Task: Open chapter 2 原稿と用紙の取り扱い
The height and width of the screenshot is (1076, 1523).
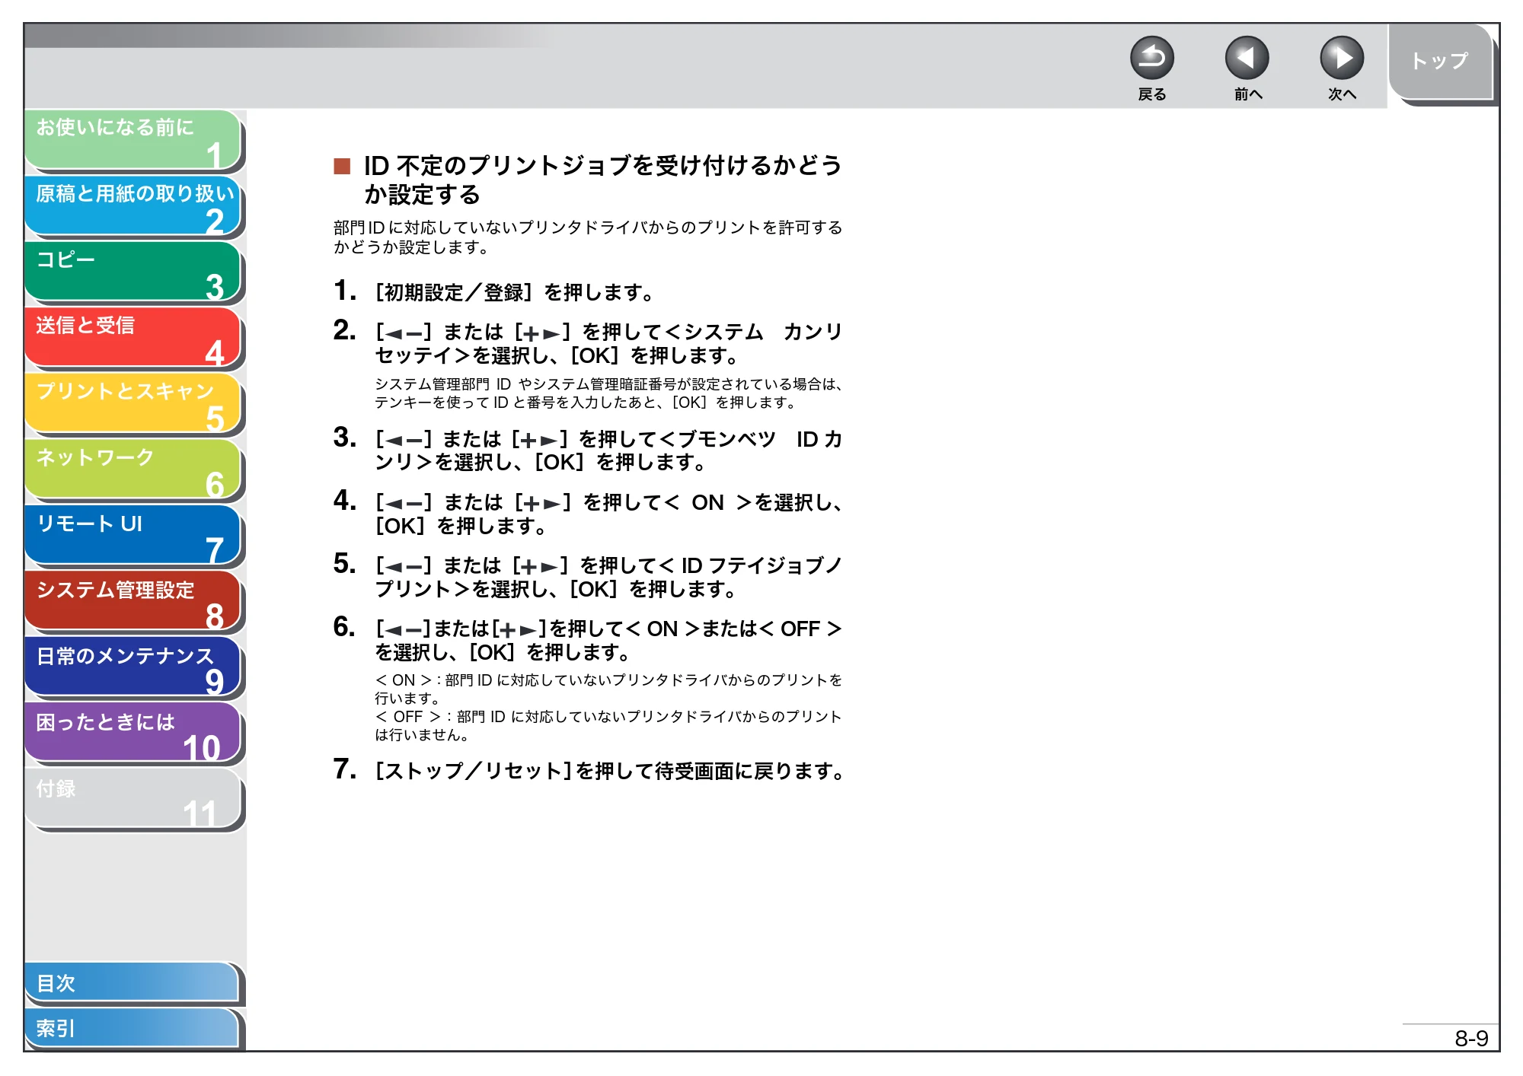Action: point(133,205)
